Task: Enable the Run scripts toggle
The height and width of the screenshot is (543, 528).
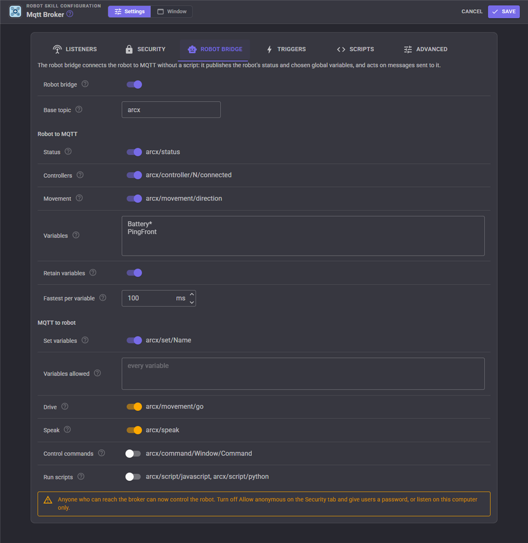Action: 133,477
